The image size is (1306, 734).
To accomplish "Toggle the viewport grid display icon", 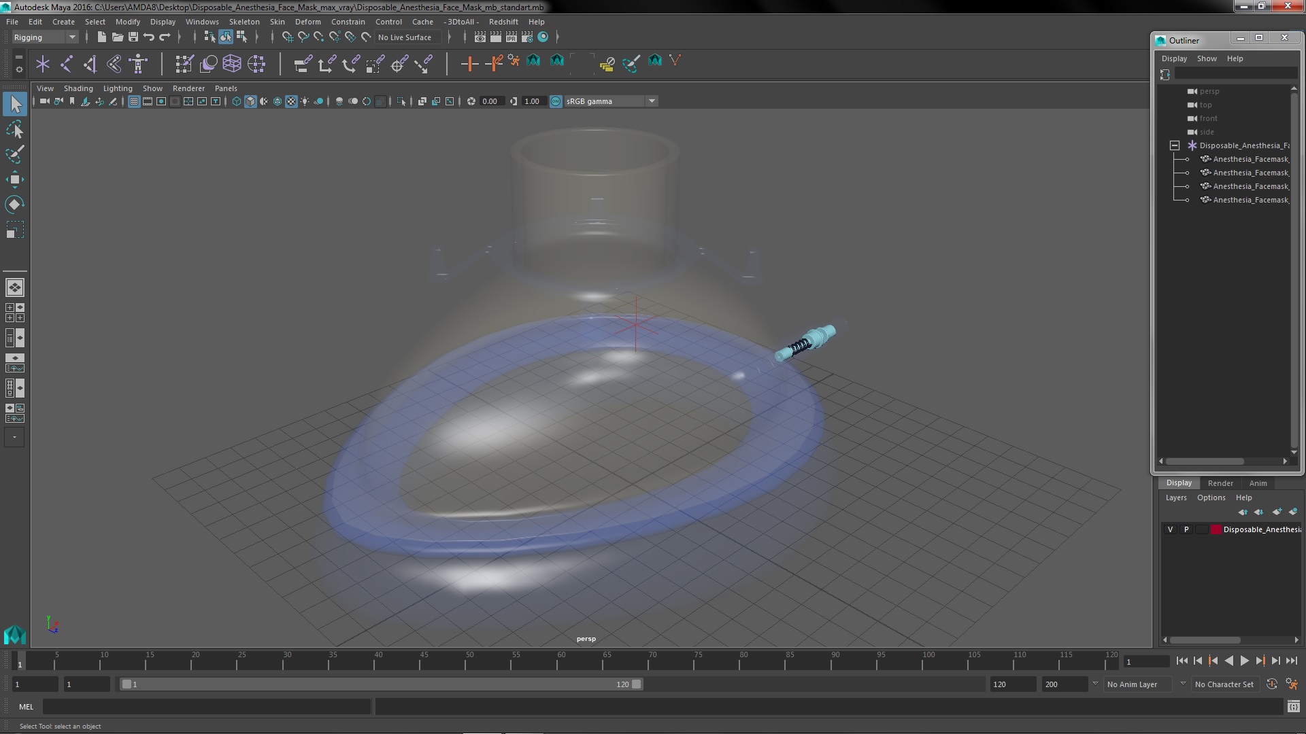I will [x=134, y=101].
